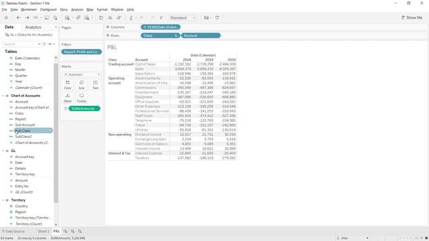Click the Presentation Mode toolbar icon
429x241 pixels.
[x=217, y=18]
